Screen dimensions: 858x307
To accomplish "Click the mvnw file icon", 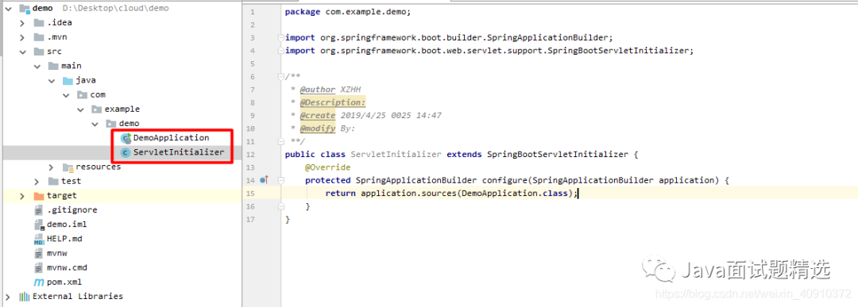I will [38, 254].
